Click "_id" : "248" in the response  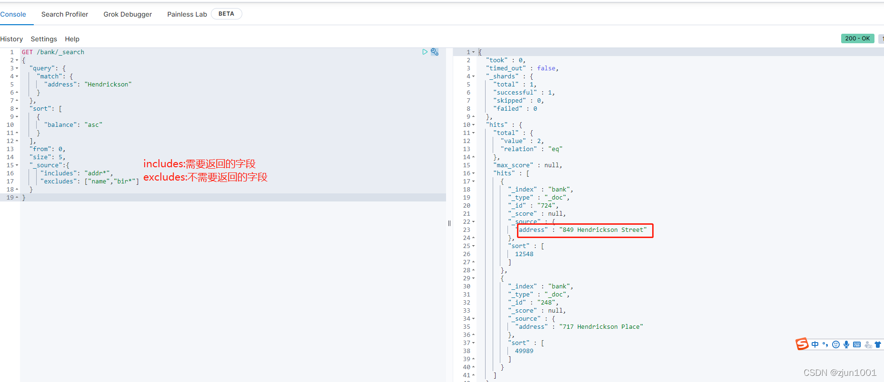533,303
